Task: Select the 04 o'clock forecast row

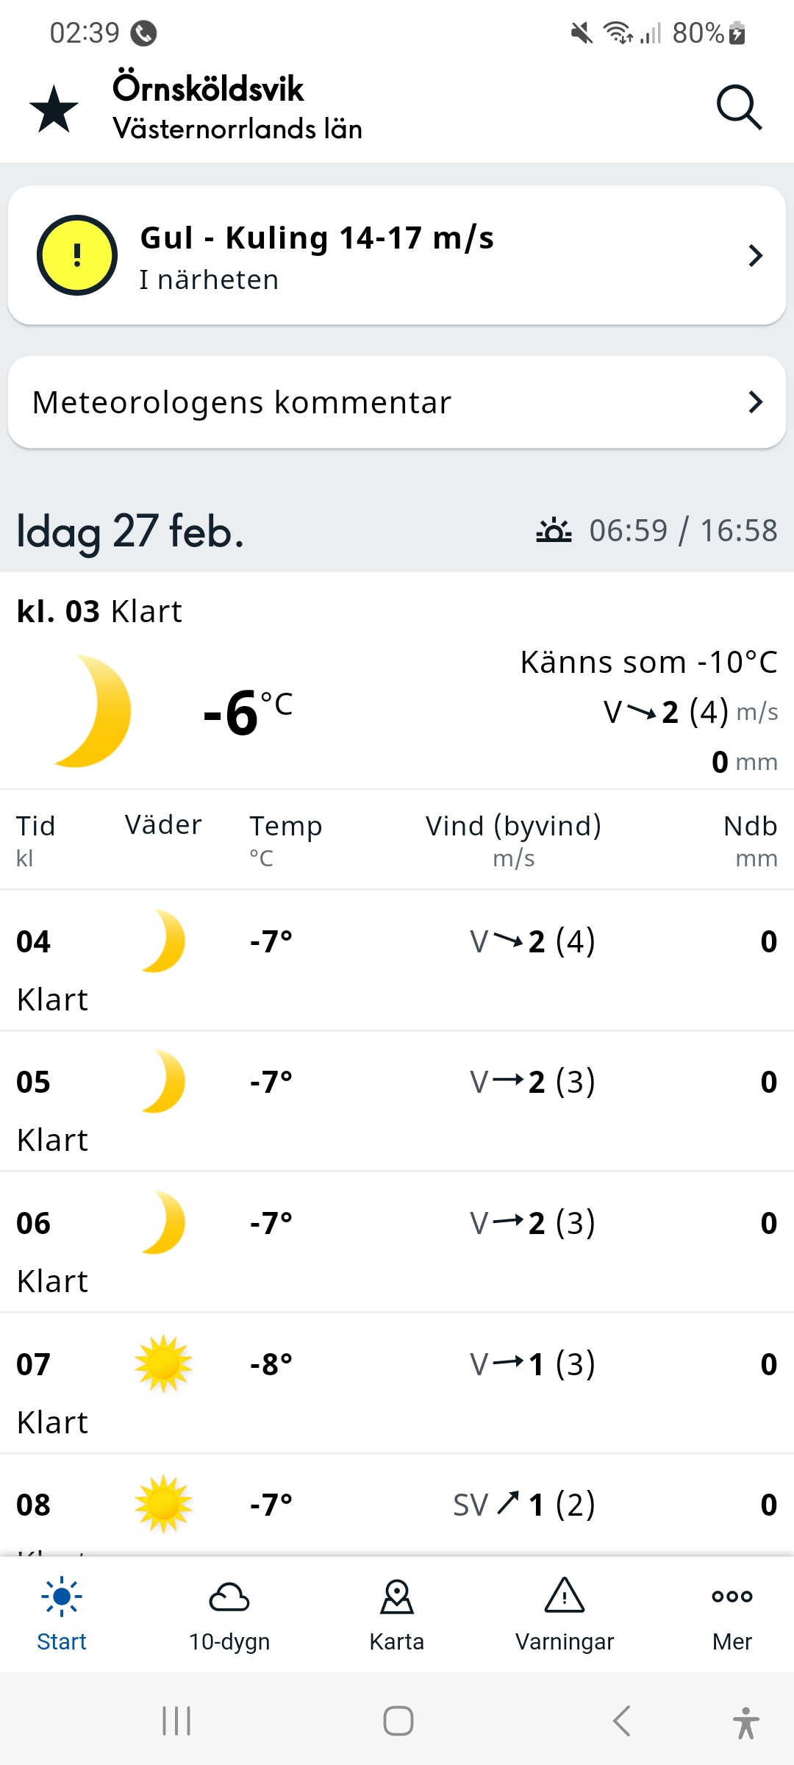Action: [x=397, y=960]
